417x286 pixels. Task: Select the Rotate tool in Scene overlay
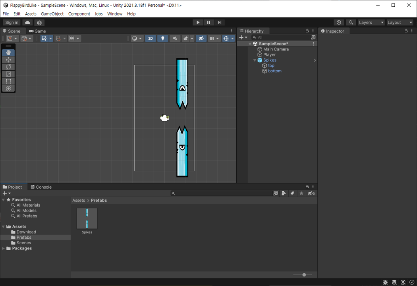8,67
